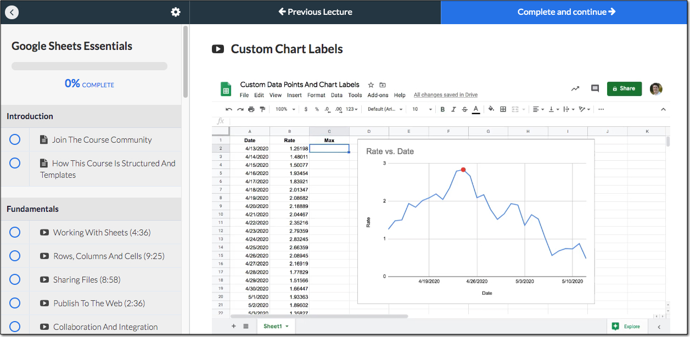Viewport: 690px width, 337px height.
Task: Open text rotation dropdown
Action: (584, 109)
